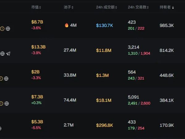Screen dimensions: 185x139
Task: Click market cap $2B
Action: point(36,72)
